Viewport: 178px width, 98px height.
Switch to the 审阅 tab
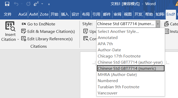(x=117, y=14)
